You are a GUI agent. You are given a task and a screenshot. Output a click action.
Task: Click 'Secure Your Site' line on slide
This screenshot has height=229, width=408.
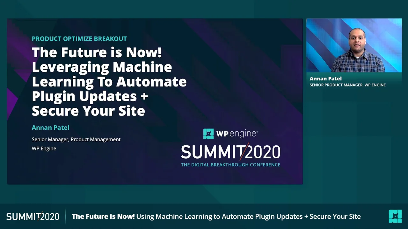pos(88,111)
